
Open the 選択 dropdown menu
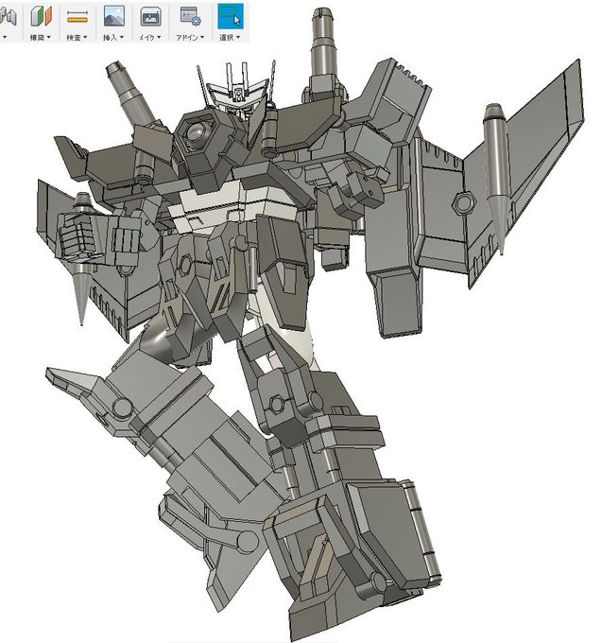point(230,37)
